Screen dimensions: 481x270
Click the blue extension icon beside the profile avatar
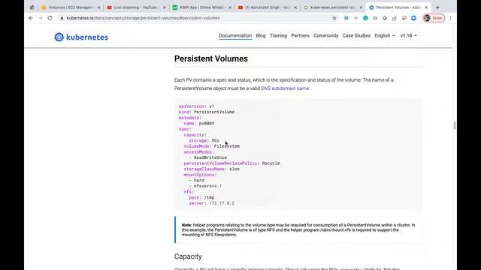coord(413,18)
